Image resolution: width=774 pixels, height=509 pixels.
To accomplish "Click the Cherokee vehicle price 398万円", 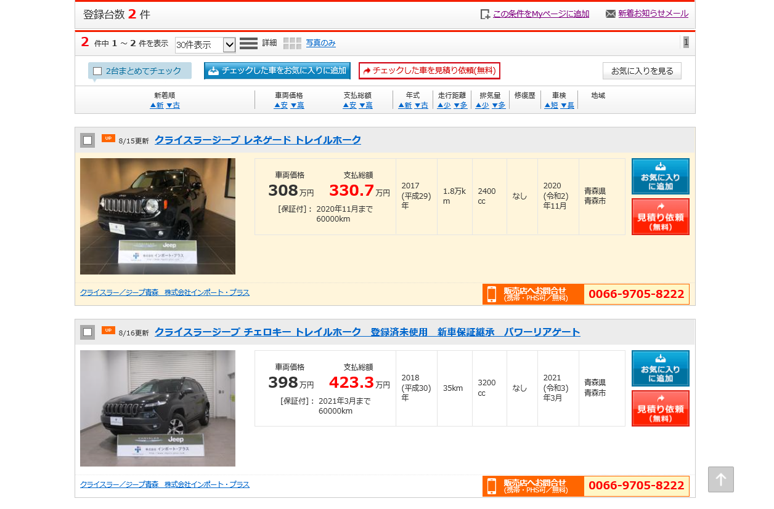I will [x=291, y=382].
